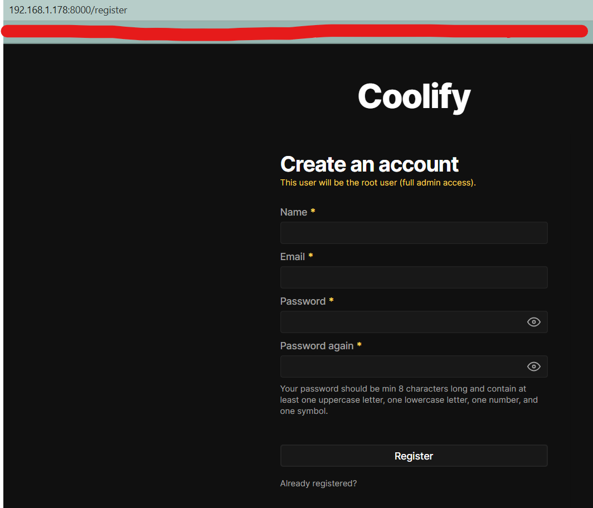Viewport: 593px width, 508px height.
Task: Focus the Email input field
Action: pos(414,277)
